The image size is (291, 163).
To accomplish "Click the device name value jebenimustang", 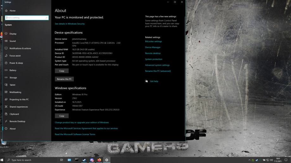I will click(x=79, y=39).
